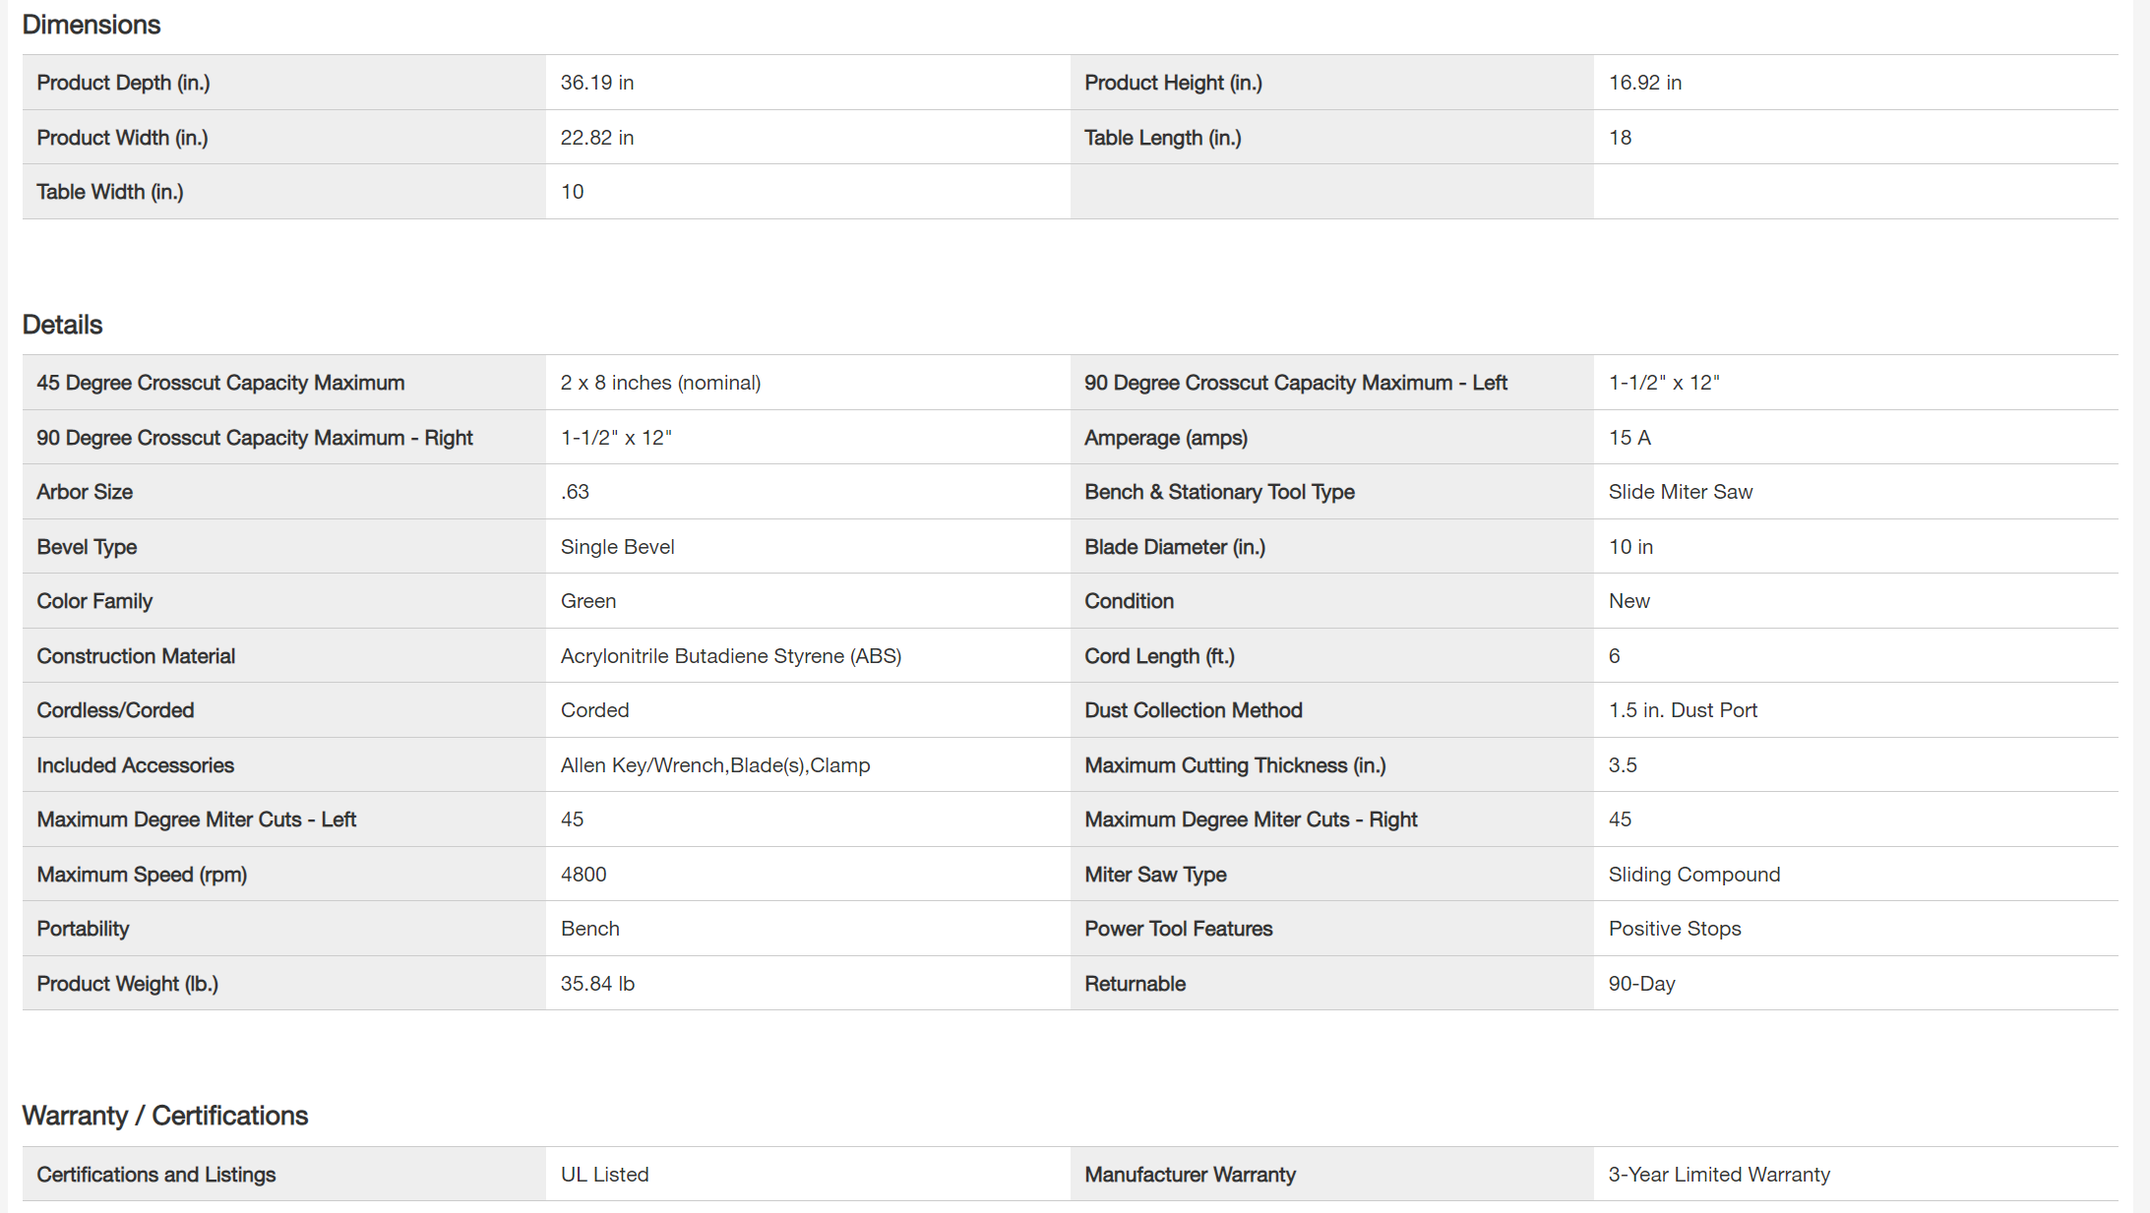Click the Color Family label

pyautogui.click(x=94, y=601)
